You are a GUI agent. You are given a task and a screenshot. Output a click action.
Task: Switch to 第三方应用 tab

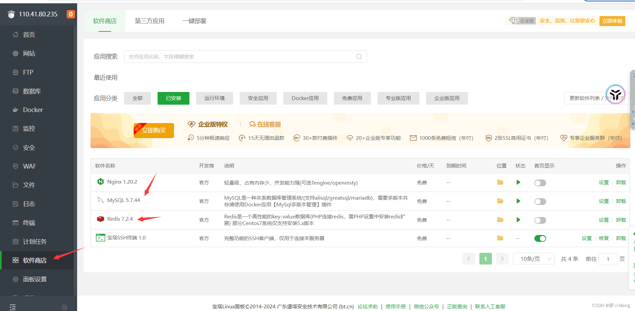coord(150,21)
